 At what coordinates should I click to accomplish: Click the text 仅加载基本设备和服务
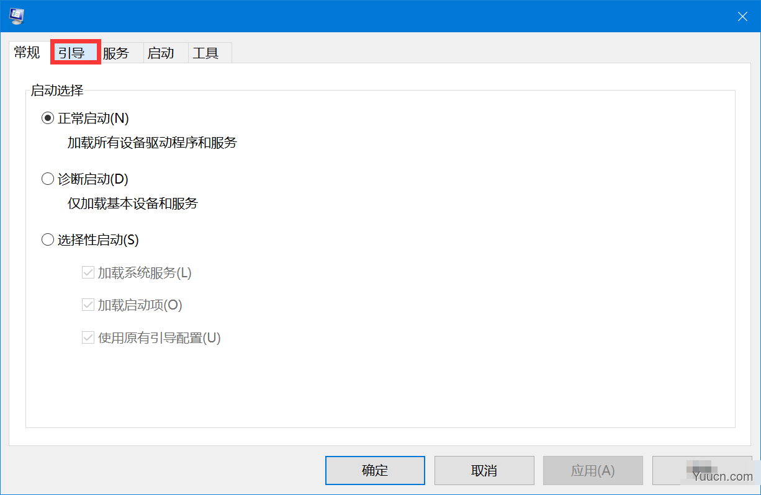[x=133, y=203]
